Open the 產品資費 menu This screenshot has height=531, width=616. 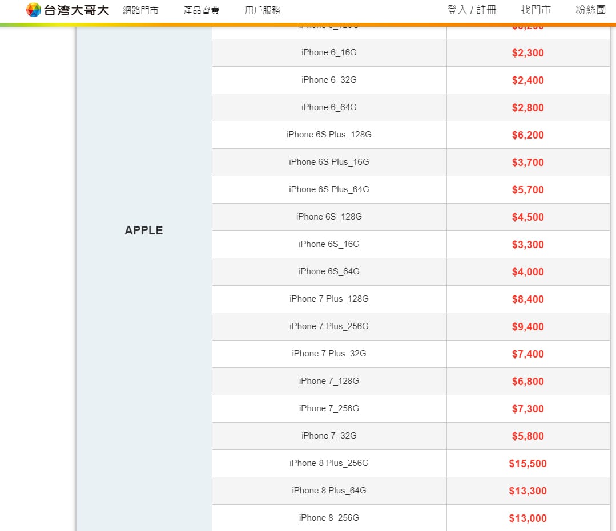point(201,10)
